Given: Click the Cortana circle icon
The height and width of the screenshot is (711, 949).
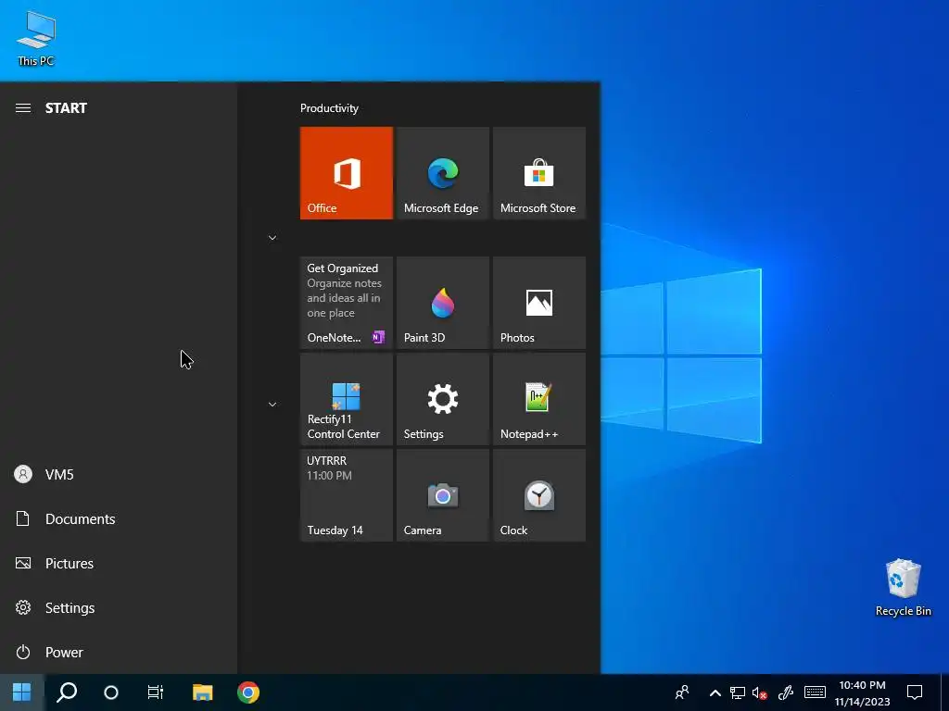Looking at the screenshot, I should pos(111,692).
